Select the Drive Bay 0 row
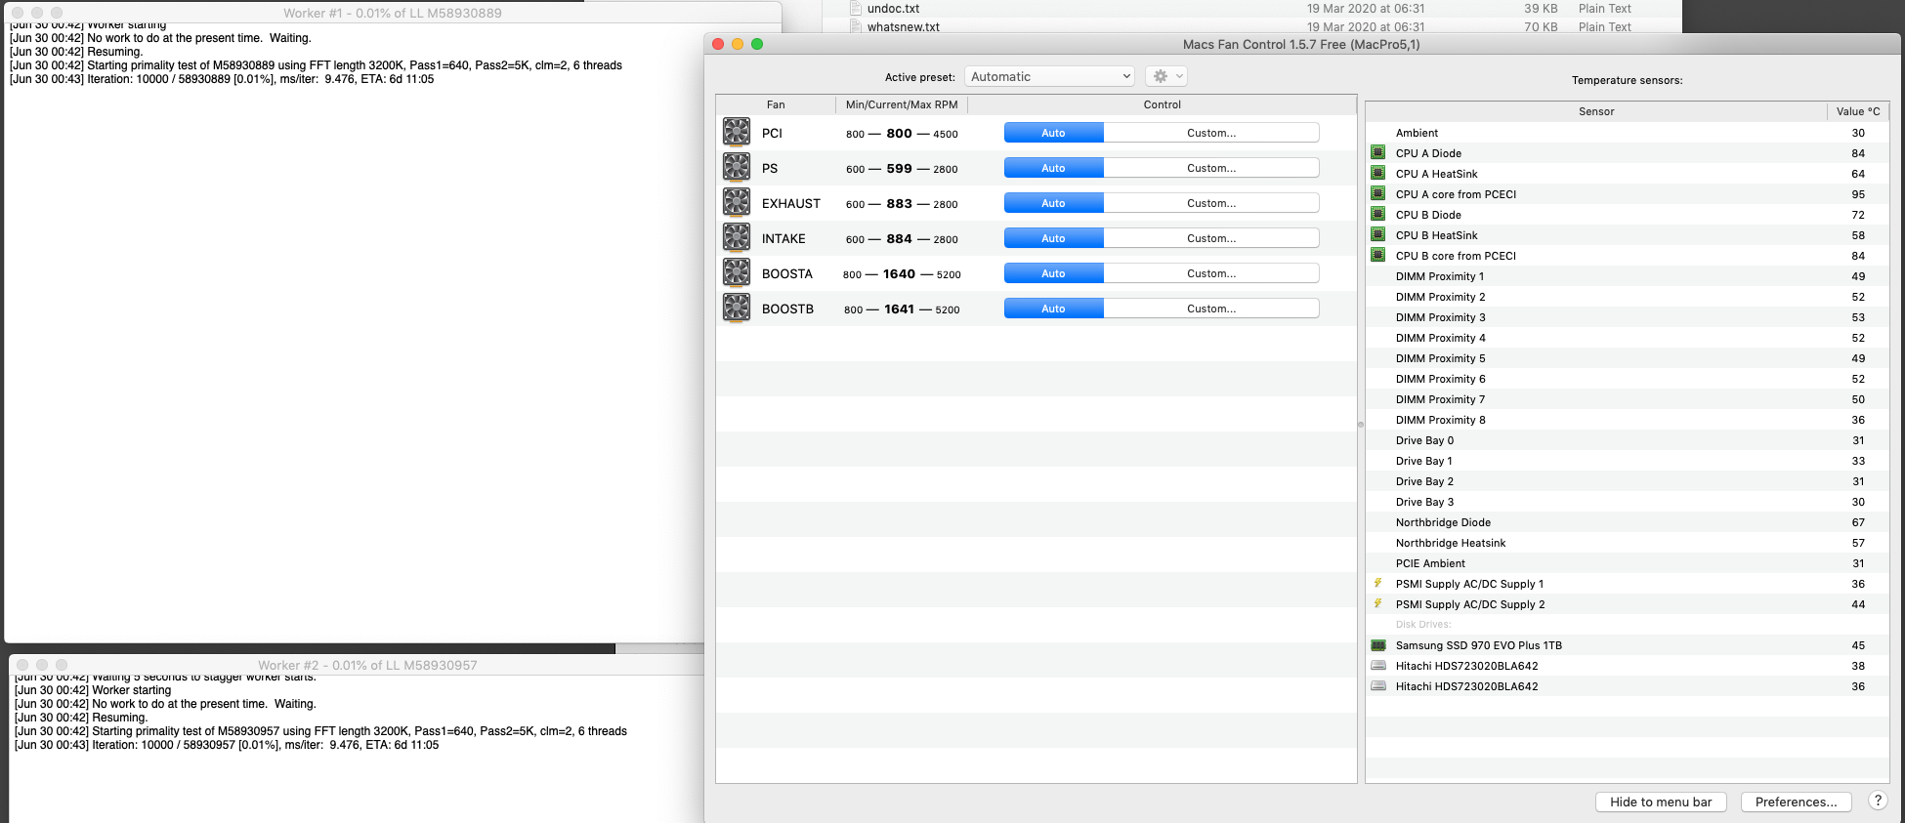This screenshot has width=1905, height=823. tap(1628, 440)
